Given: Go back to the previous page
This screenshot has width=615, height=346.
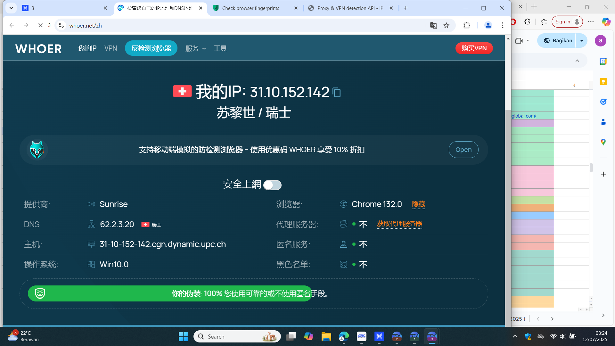Looking at the screenshot, I should (12, 25).
